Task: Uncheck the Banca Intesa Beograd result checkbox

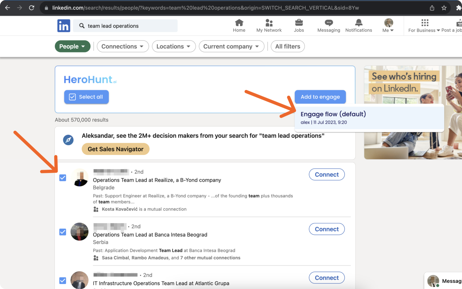Action: coord(63,232)
